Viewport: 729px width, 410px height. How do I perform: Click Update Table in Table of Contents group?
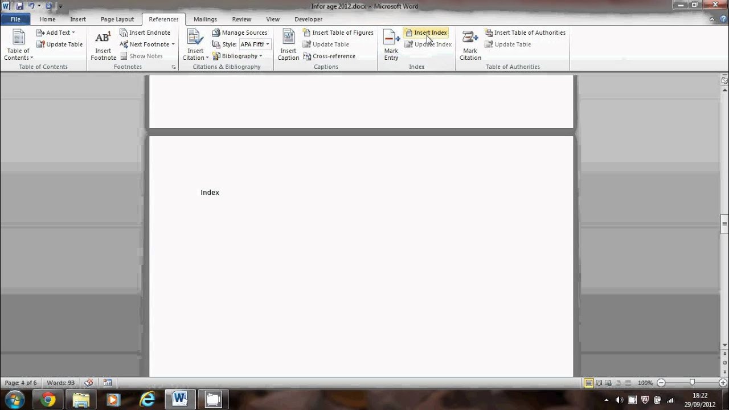point(59,44)
